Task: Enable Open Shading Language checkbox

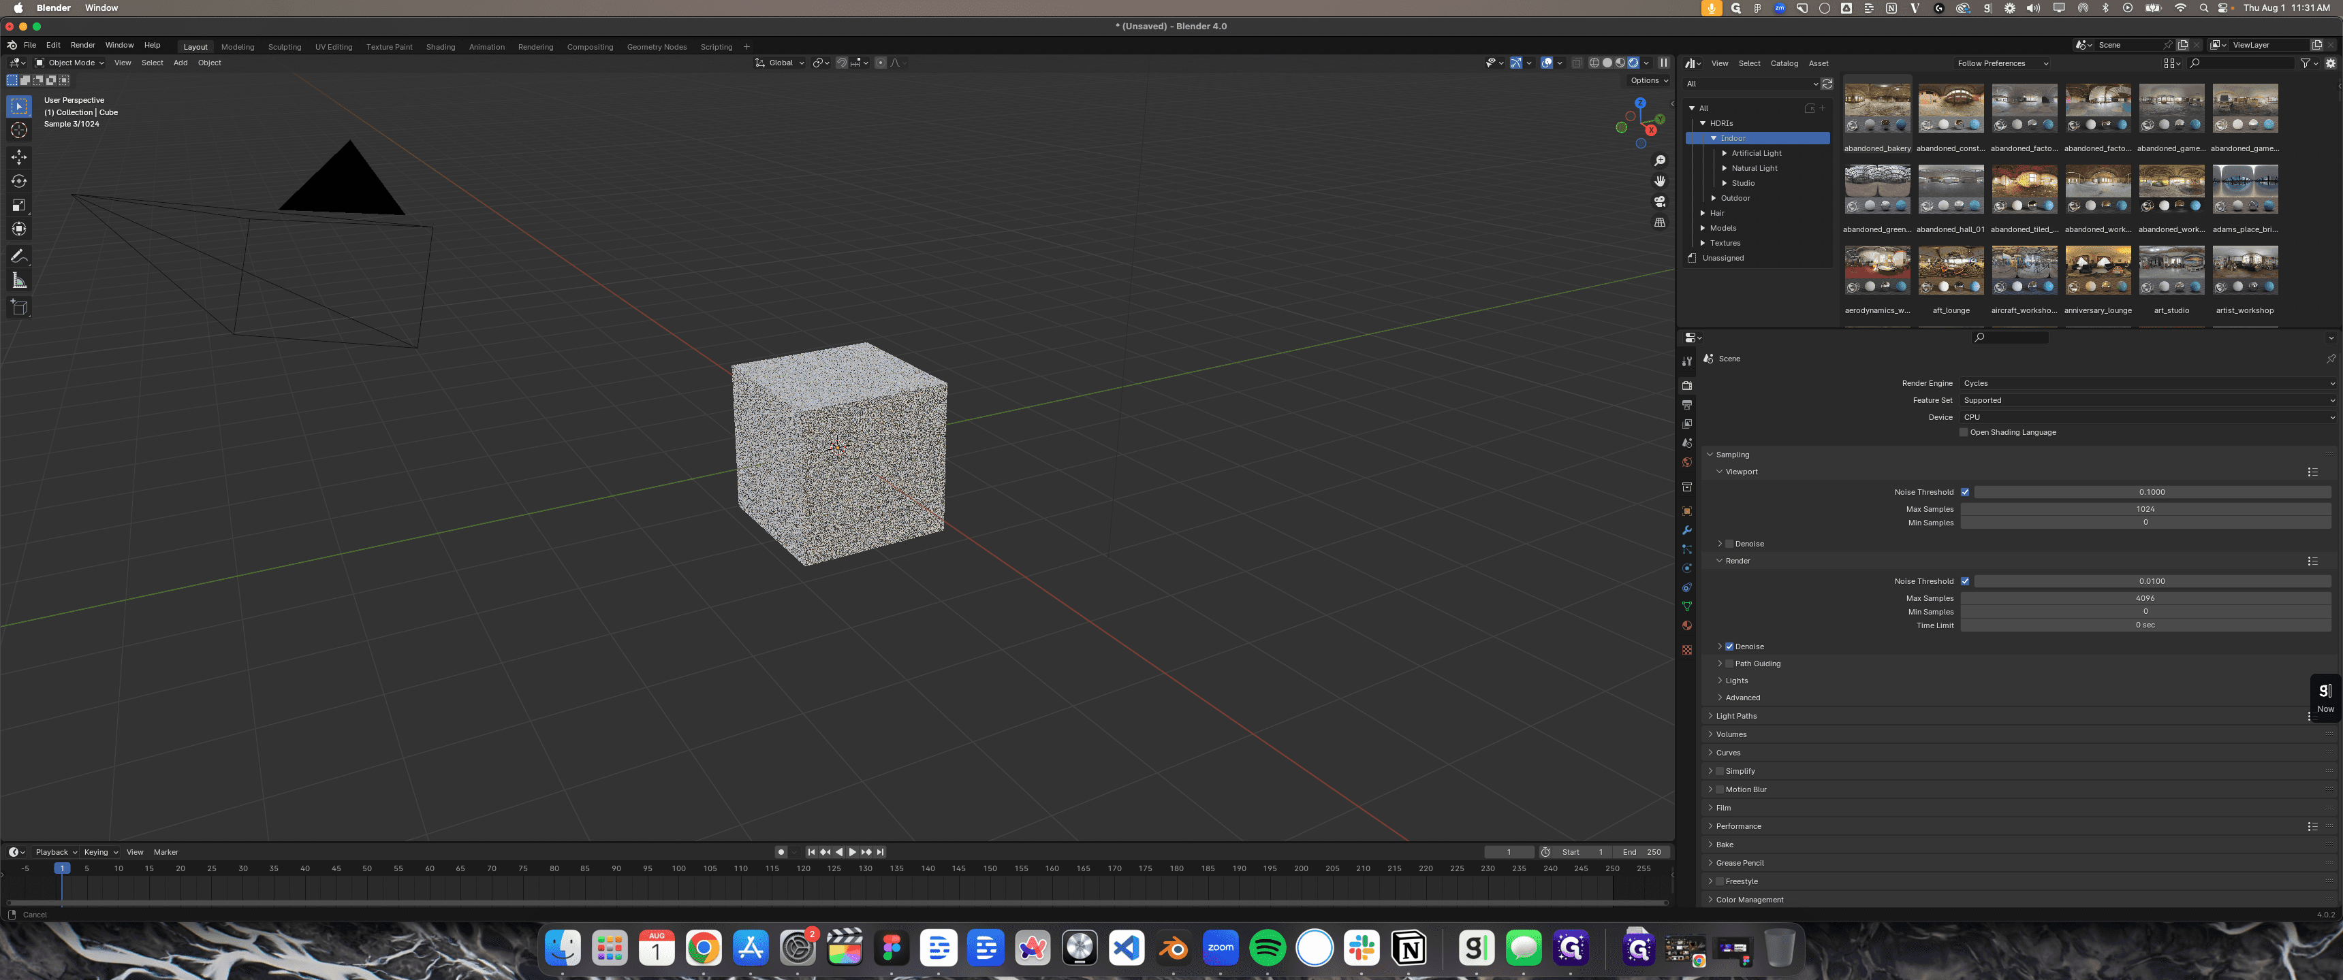Action: [1964, 433]
